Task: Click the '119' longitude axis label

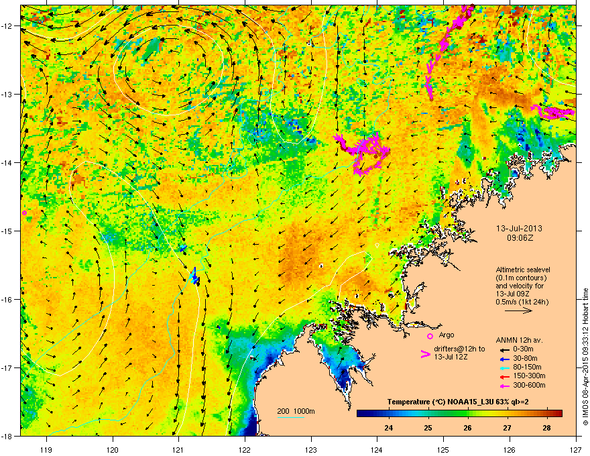Action: 46,449
